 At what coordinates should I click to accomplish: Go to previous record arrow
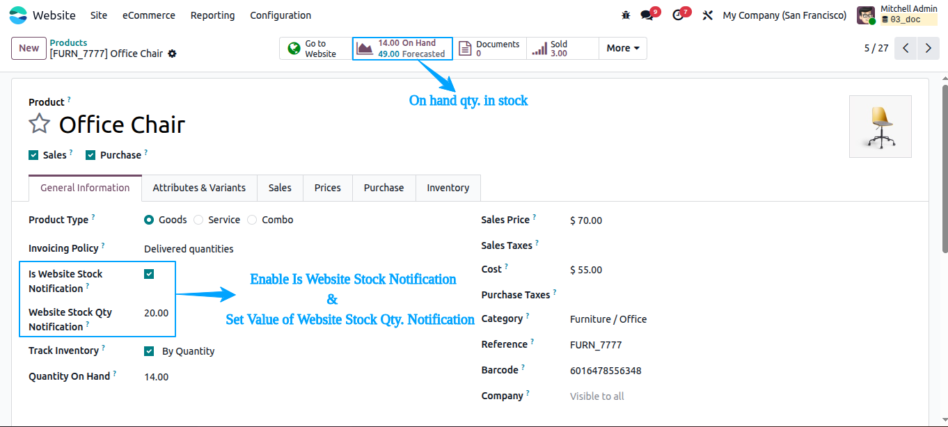(906, 48)
